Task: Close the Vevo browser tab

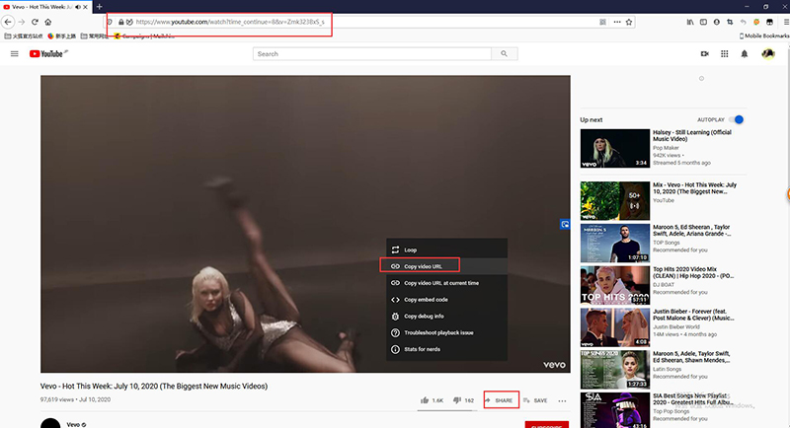Action: 86,7
